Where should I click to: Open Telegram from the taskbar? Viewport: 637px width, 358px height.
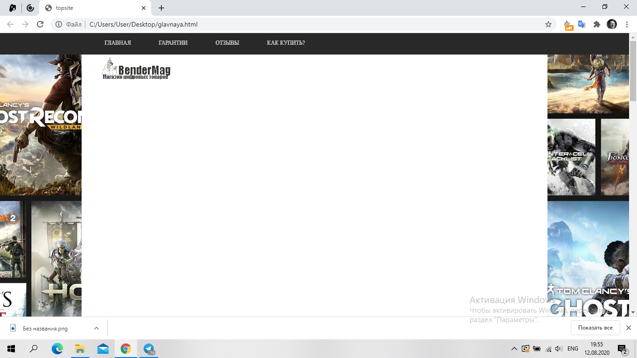(x=149, y=349)
